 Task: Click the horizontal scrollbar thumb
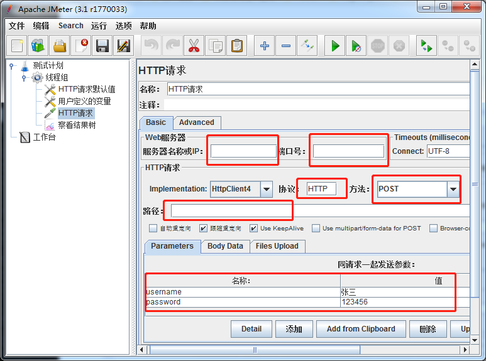point(255,350)
